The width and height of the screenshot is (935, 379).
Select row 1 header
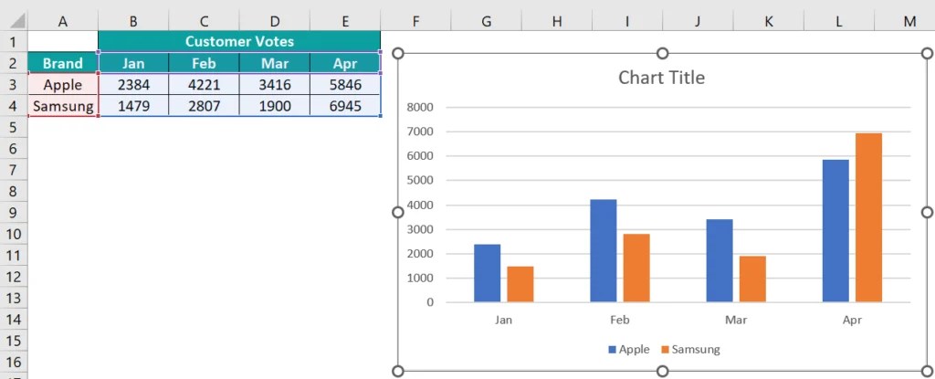[x=15, y=42]
